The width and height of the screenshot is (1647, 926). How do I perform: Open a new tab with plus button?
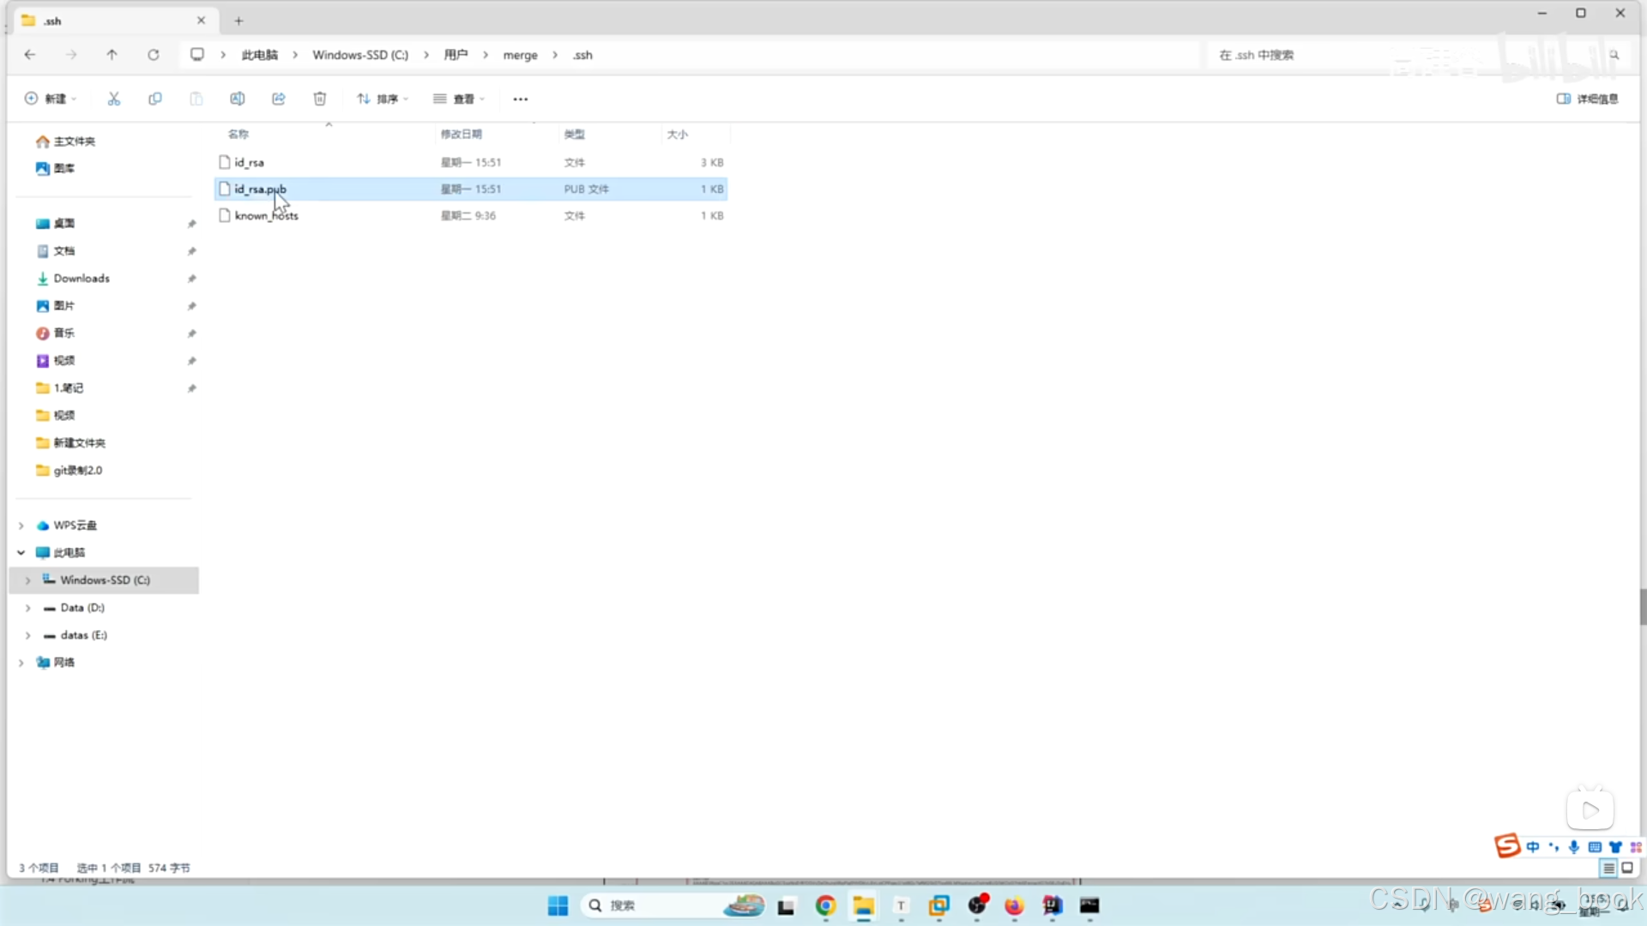[x=238, y=21]
